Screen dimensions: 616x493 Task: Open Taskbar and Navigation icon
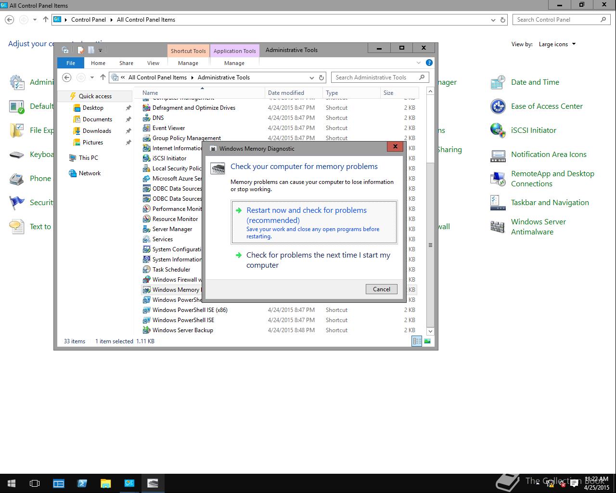click(498, 203)
